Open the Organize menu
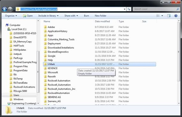Image resolution: width=182 pixels, height=117 pixels. tap(11, 16)
